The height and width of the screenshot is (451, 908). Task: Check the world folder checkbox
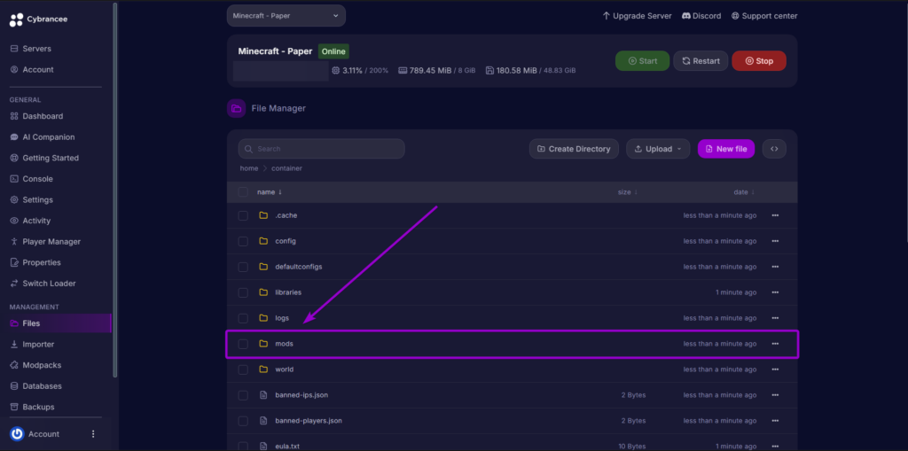pos(243,369)
